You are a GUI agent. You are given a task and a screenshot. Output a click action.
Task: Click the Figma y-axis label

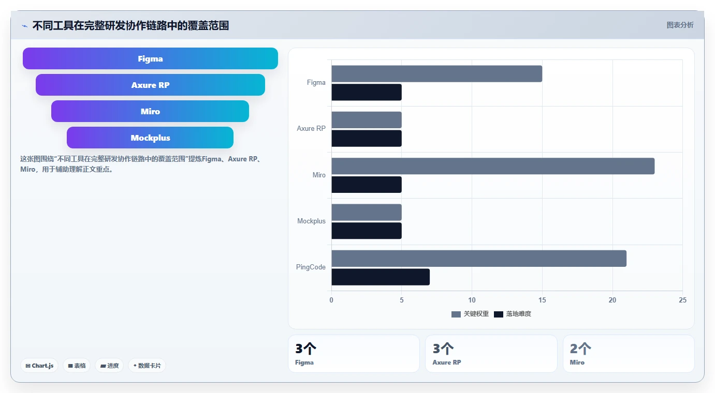(316, 82)
